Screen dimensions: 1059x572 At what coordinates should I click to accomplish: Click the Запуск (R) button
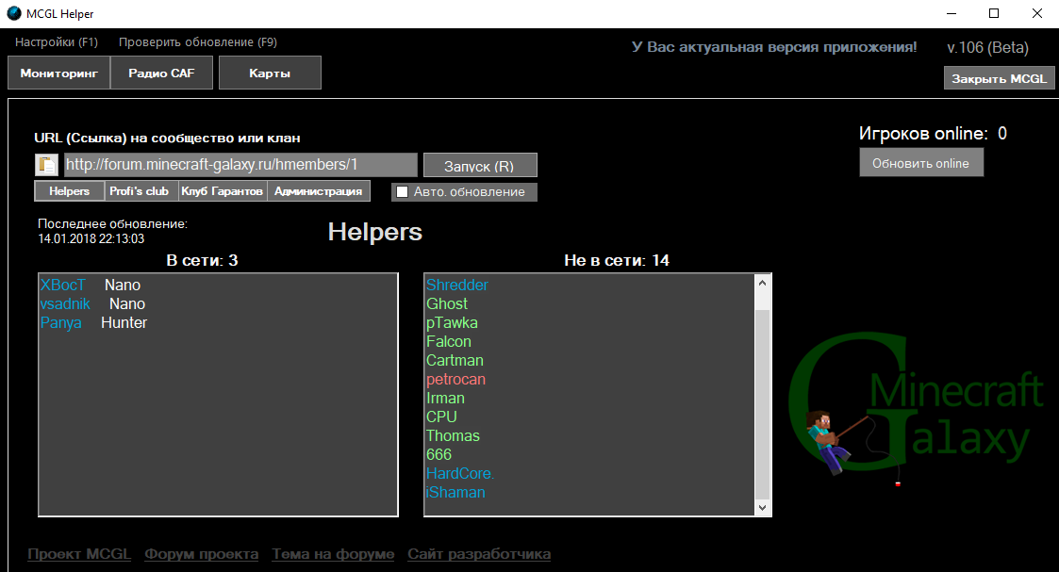pos(480,165)
